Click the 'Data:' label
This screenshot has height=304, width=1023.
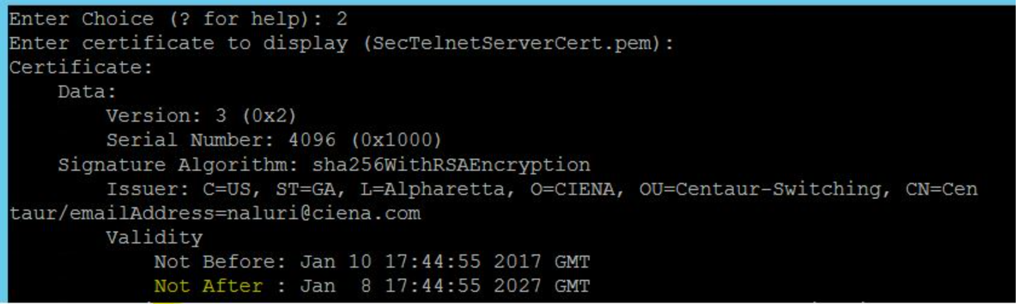click(87, 91)
